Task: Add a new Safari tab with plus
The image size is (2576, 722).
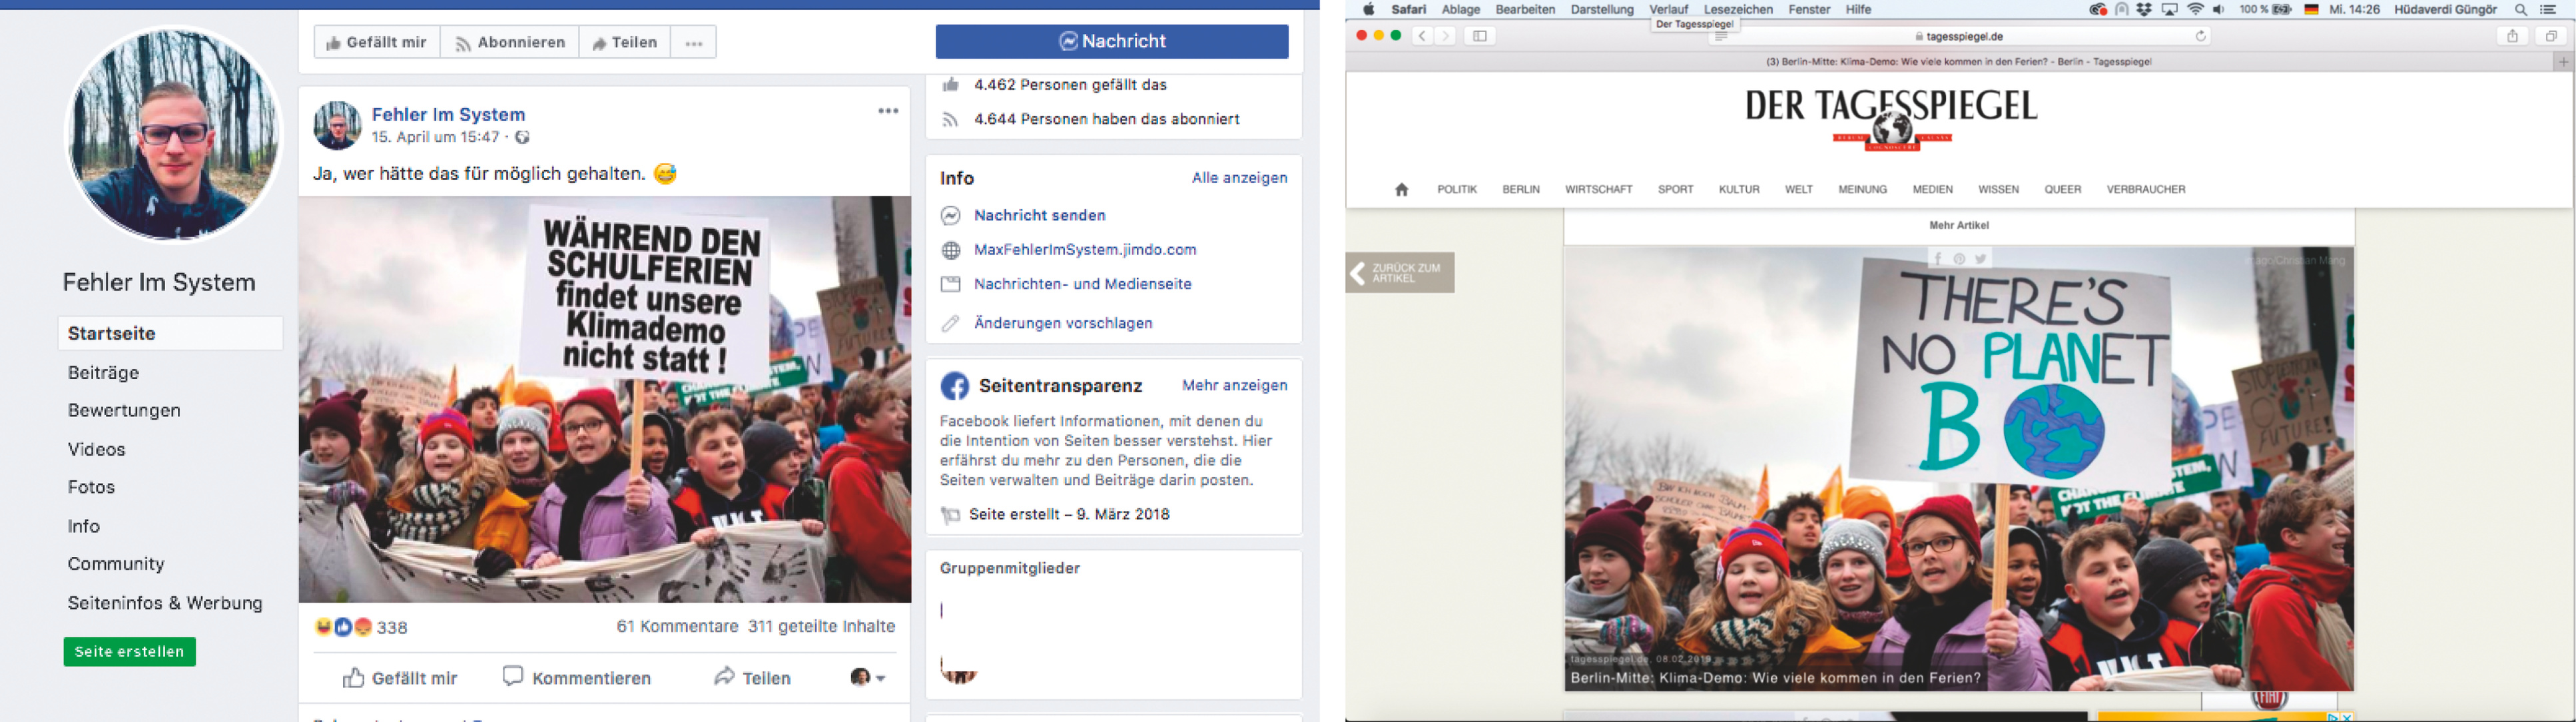Action: (2563, 62)
